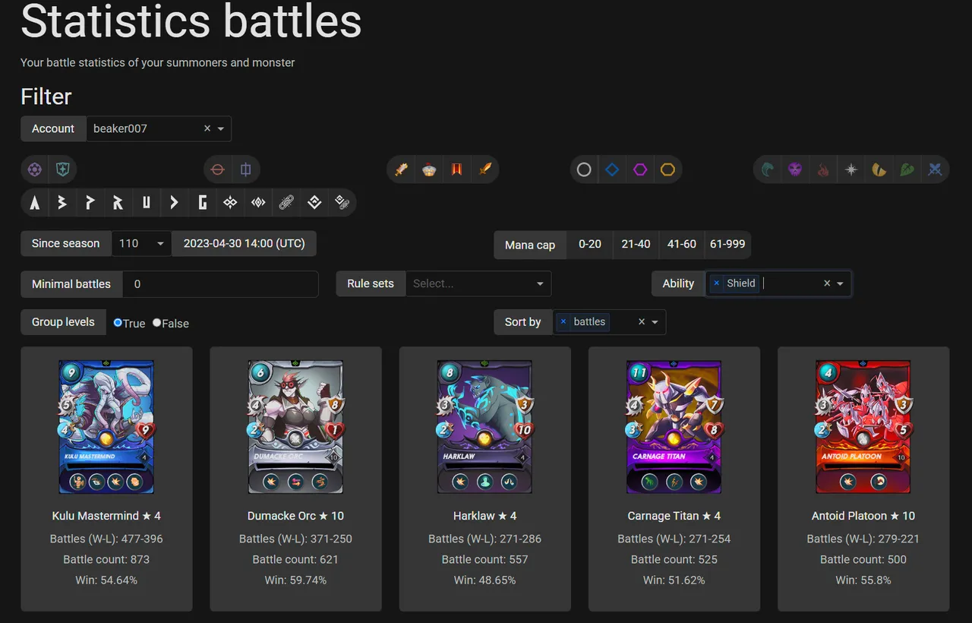Open the Harklaw card image
The height and width of the screenshot is (623, 972).
click(x=484, y=427)
